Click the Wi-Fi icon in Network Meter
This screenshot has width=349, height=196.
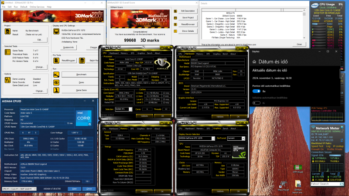point(313,128)
